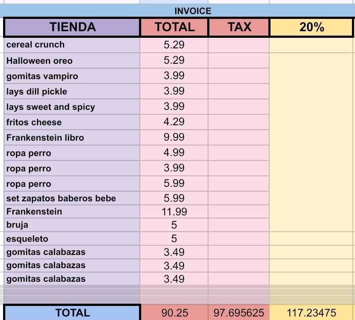Select the gomitas vampiro cell

coord(72,76)
